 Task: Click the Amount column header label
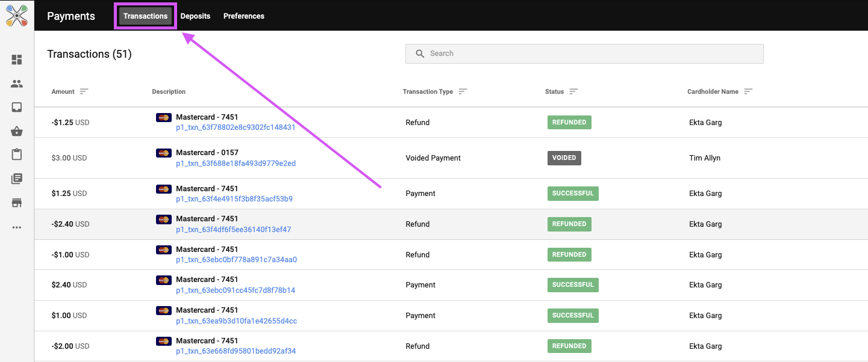[x=63, y=91]
